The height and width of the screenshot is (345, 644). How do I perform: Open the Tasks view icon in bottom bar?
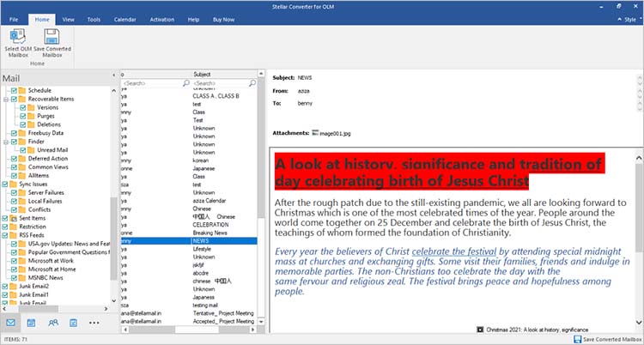[x=75, y=322]
